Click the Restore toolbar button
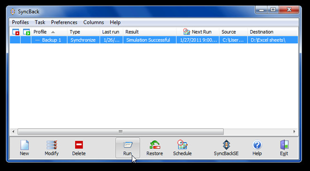The height and width of the screenshot is (171, 310). tap(155, 148)
